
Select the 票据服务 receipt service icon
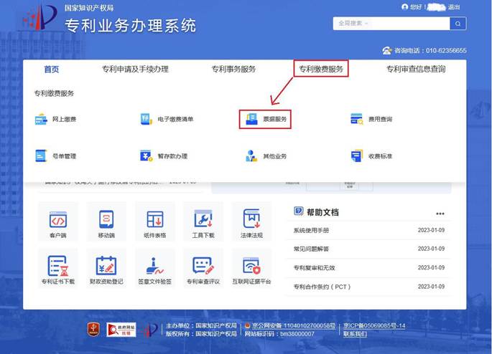pyautogui.click(x=252, y=119)
